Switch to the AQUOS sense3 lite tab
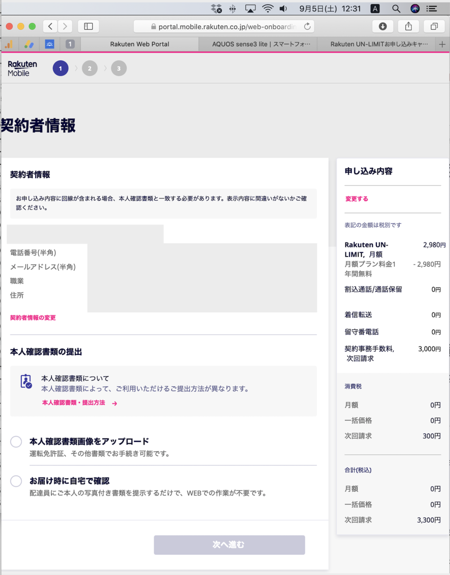450x575 pixels. point(257,44)
